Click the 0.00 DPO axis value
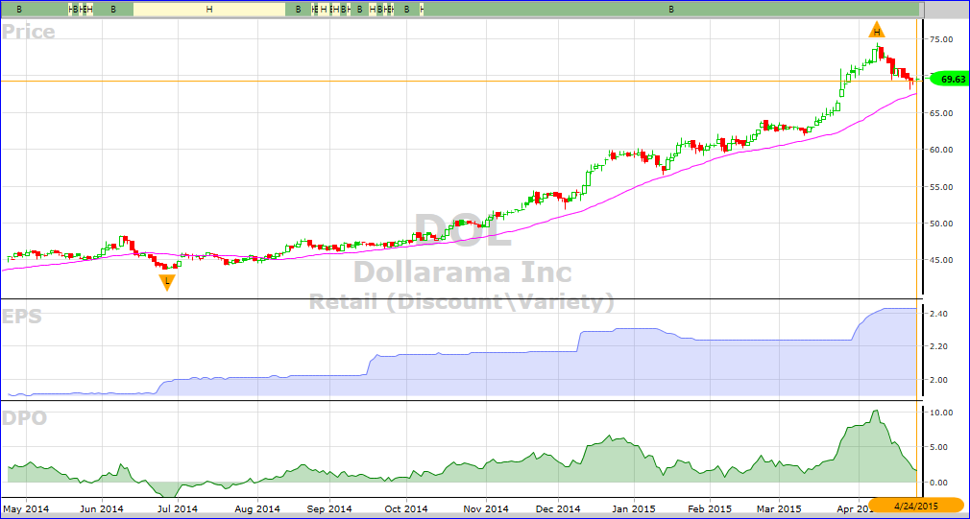Image resolution: width=970 pixels, height=519 pixels. (x=940, y=482)
